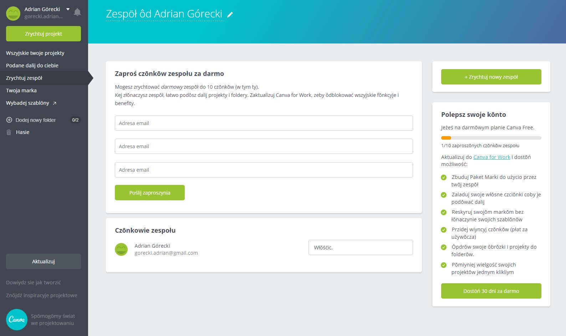Select Dodej nowy folder

[36, 120]
